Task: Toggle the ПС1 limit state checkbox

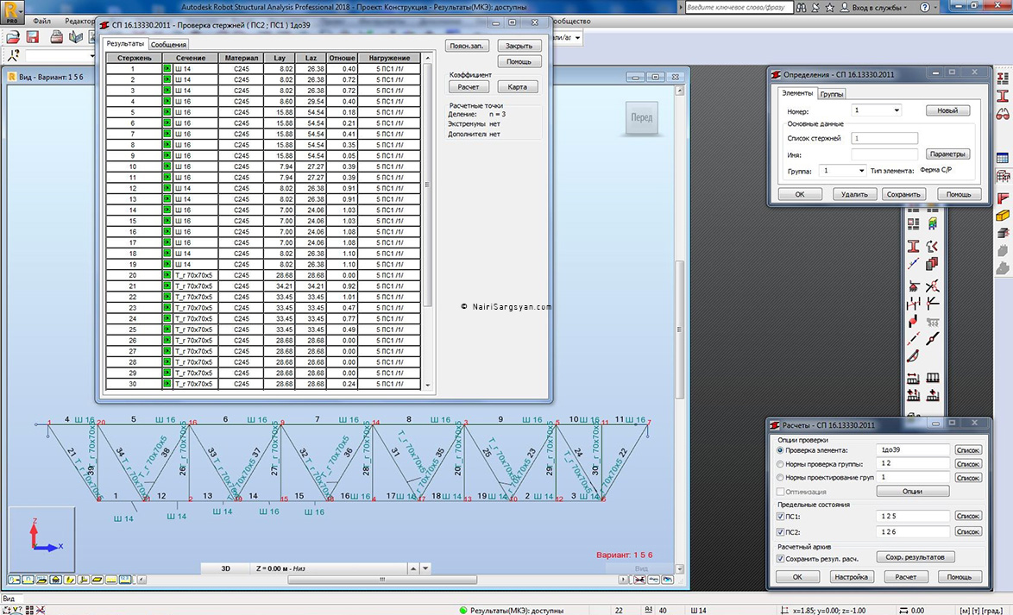Action: coord(780,516)
